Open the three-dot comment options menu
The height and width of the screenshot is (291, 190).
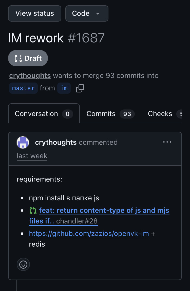pos(167,142)
